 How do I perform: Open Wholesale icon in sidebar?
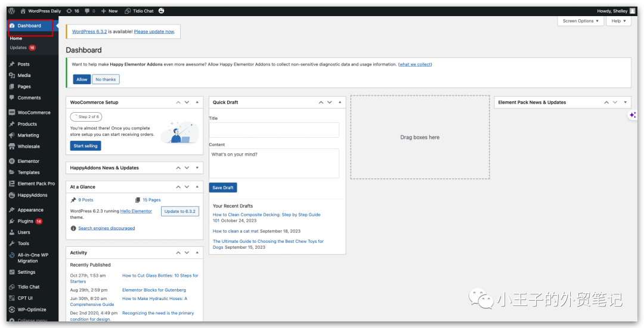[12, 147]
